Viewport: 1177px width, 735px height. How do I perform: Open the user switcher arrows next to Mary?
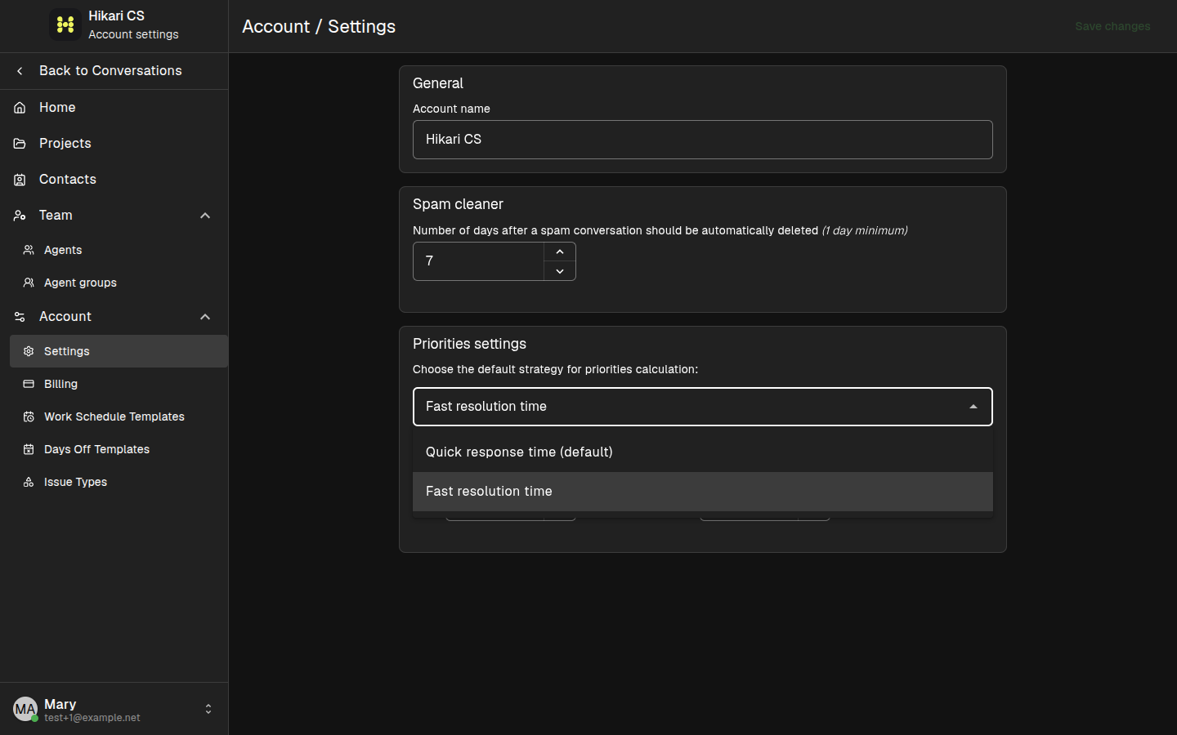(208, 709)
